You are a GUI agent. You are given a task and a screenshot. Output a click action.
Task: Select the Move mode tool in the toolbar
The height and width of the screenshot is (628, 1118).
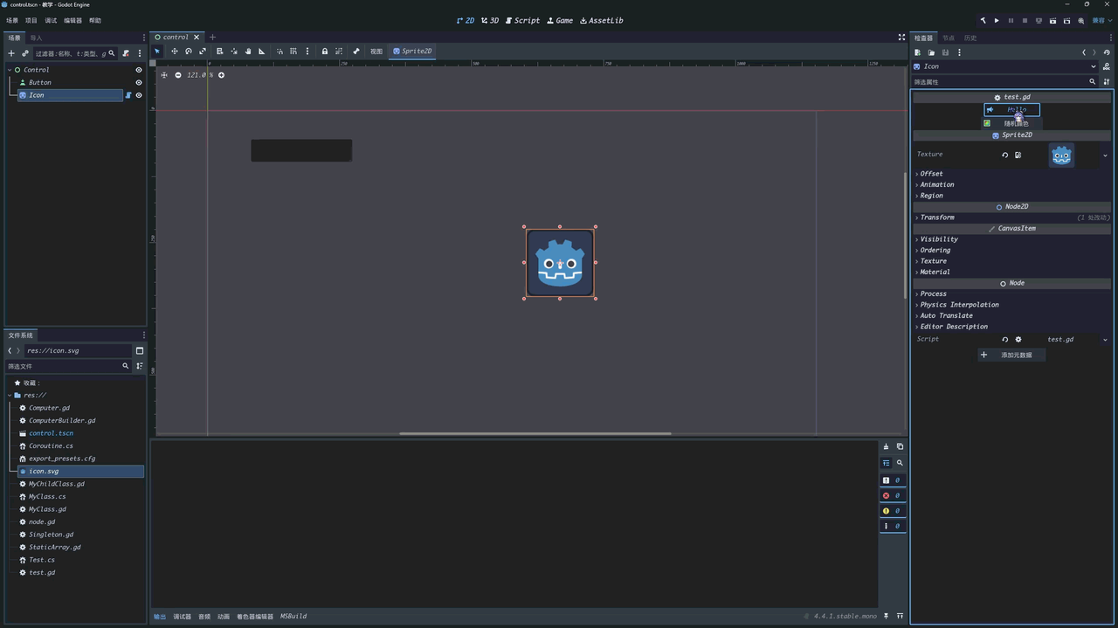tap(174, 52)
